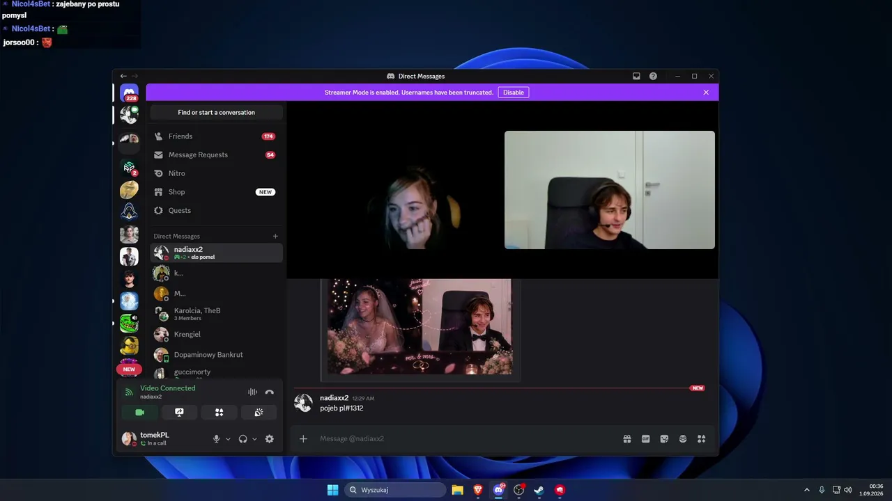892x501 pixels.
Task: Open apps launcher in message bar
Action: click(702, 439)
